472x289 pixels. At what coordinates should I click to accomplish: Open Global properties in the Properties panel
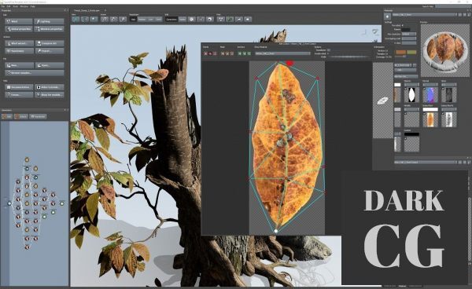click(19, 29)
